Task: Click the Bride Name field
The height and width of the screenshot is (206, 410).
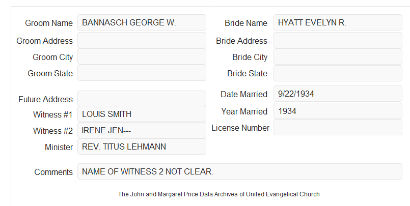Action: tap(338, 22)
